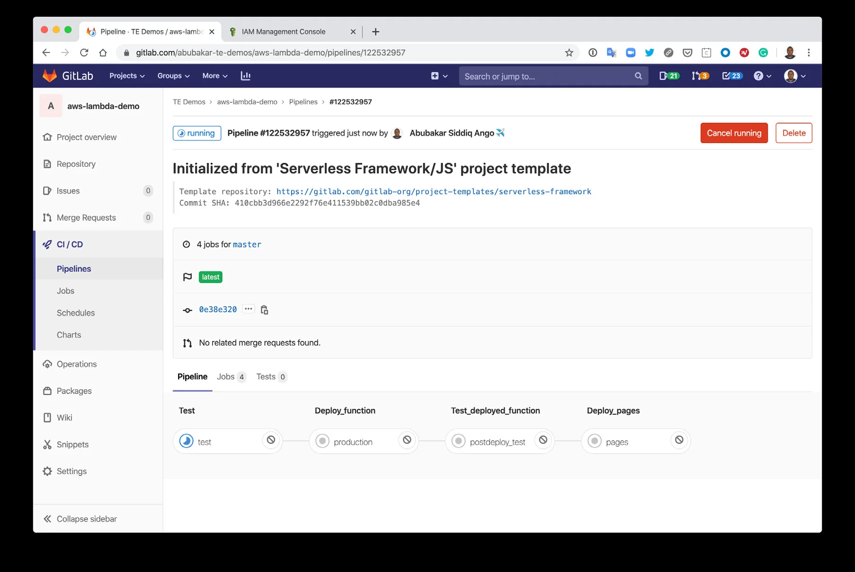Cancel the pages job
Screen dimensions: 855x572
click(x=679, y=440)
